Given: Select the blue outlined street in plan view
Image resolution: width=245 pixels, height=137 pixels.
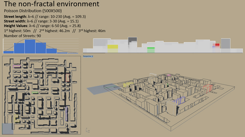Looking at the screenshot, I should pyautogui.click(x=66, y=114).
